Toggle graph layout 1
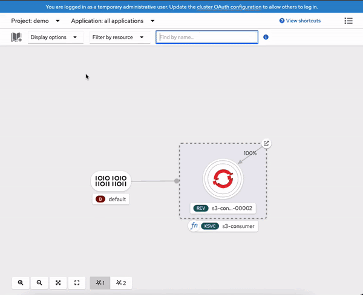 100,282
